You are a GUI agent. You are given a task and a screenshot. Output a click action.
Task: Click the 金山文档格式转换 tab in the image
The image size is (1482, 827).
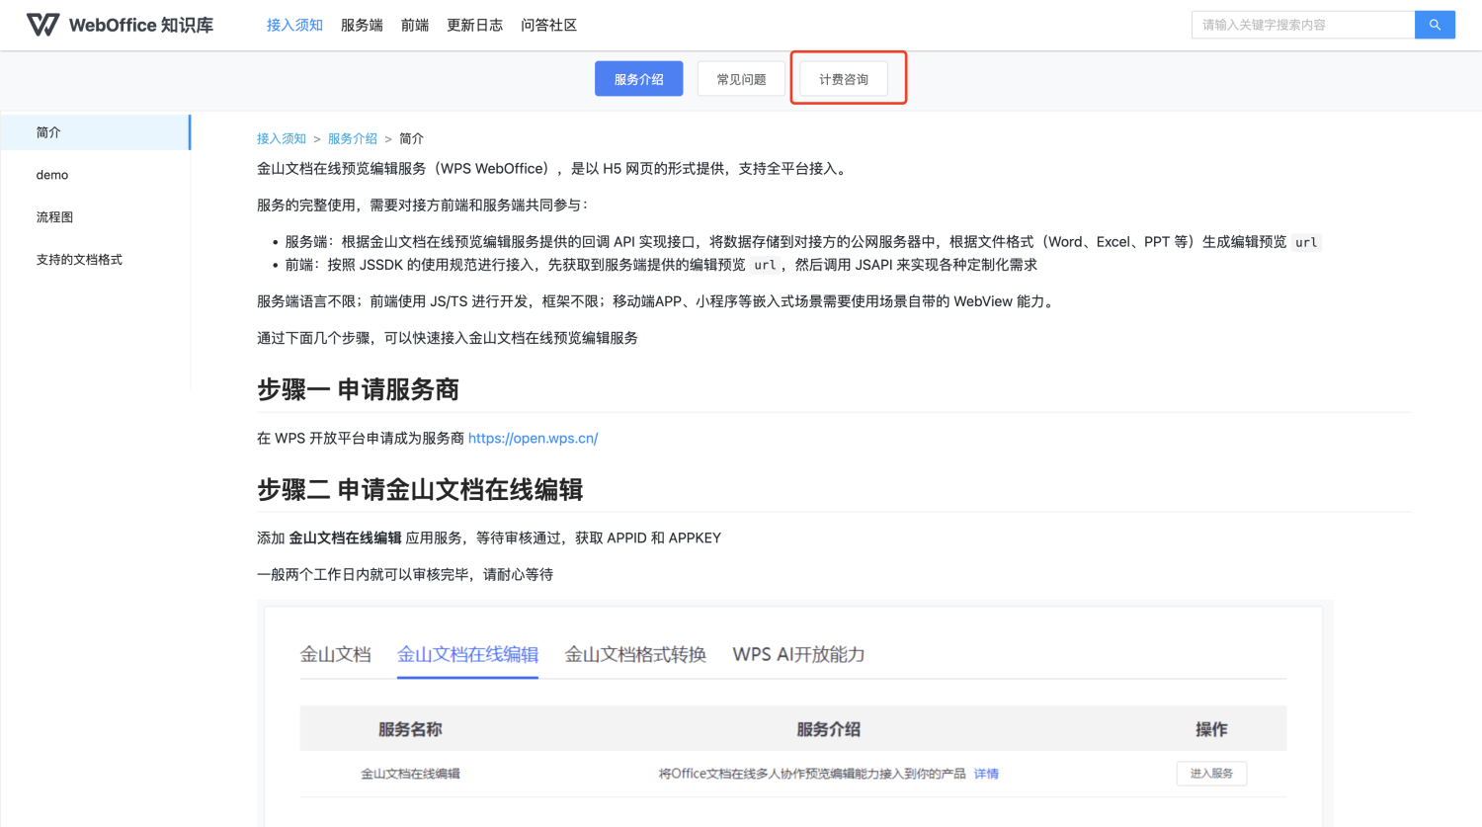point(635,654)
